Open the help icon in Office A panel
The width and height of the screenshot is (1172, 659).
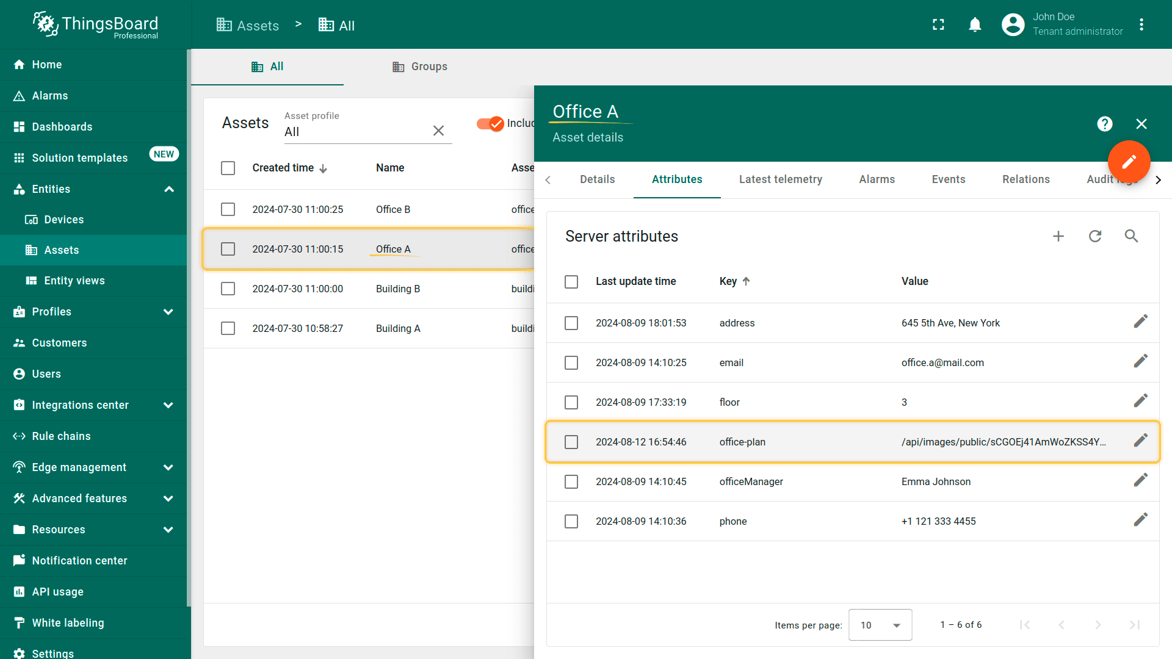(x=1104, y=124)
